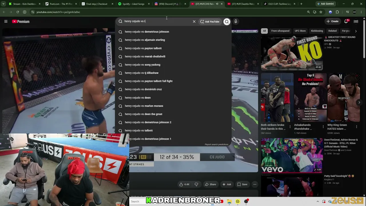
Task: Choose 'henry cejudo vs marlon moraes' suggestion
Action: click(x=173, y=106)
